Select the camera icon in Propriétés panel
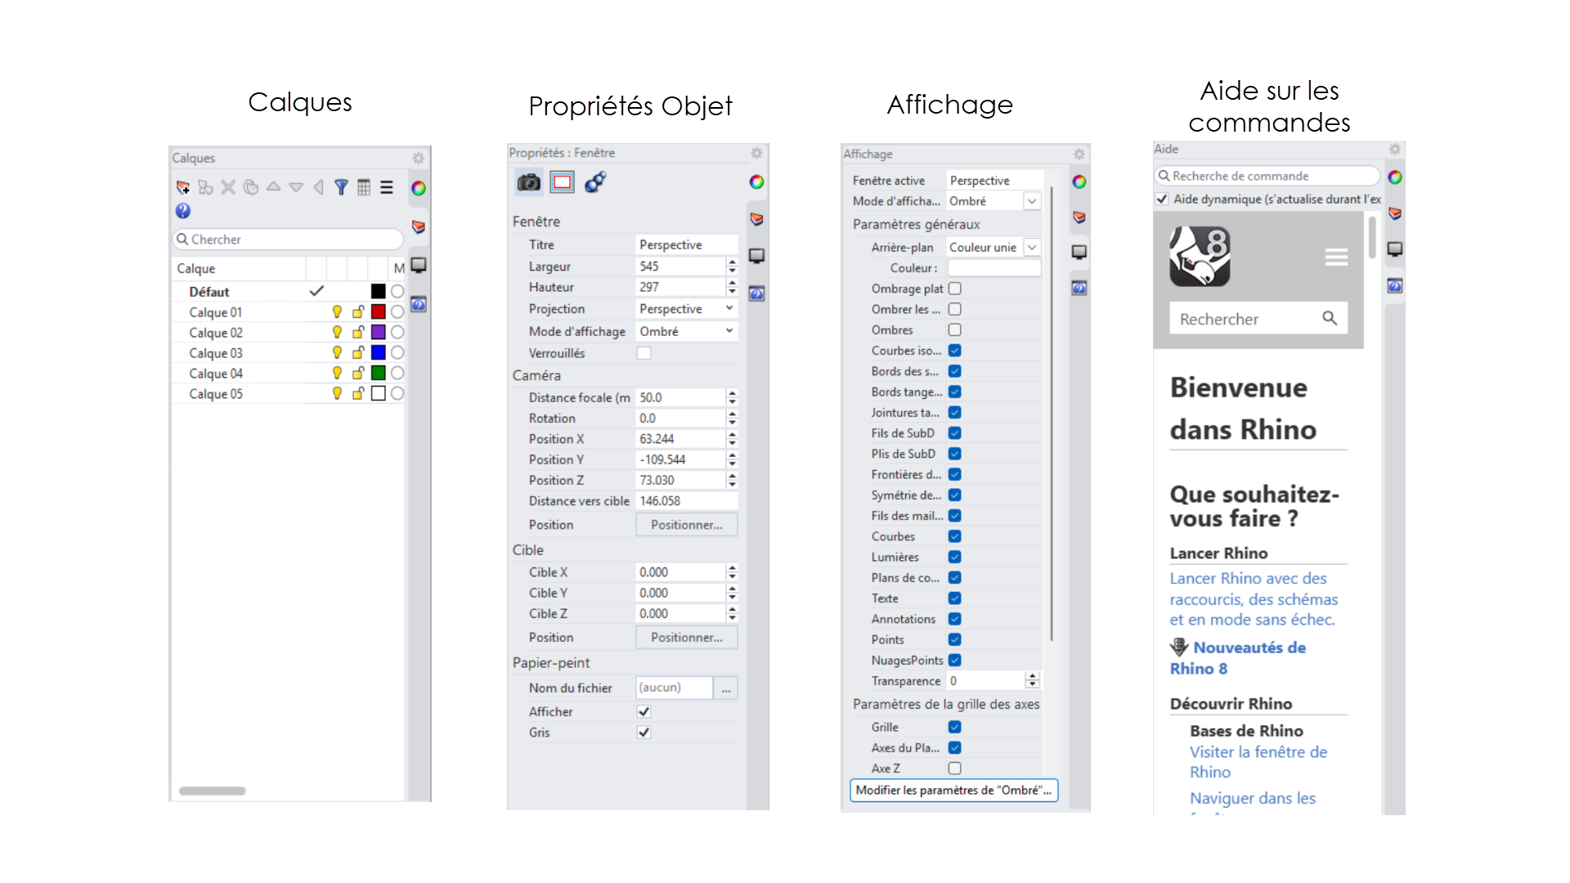The width and height of the screenshot is (1570, 883). (529, 182)
